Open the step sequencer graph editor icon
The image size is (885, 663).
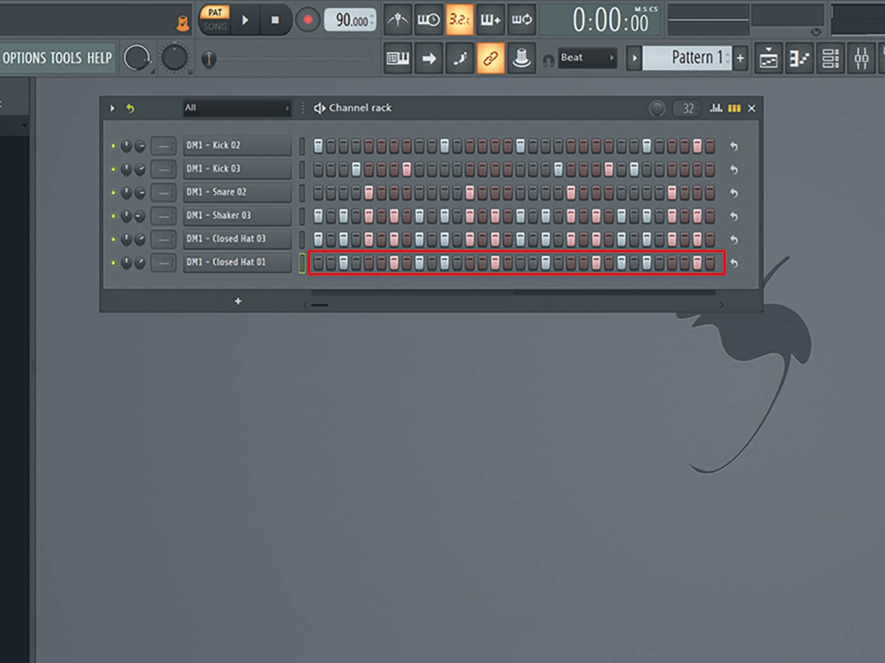tap(715, 108)
